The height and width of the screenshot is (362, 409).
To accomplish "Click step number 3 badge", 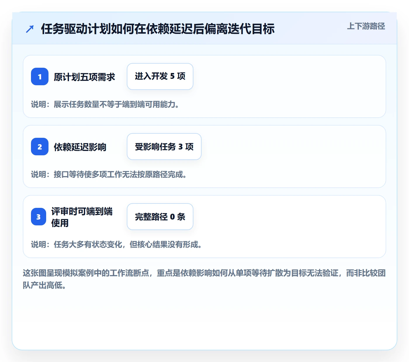I will 39,217.
